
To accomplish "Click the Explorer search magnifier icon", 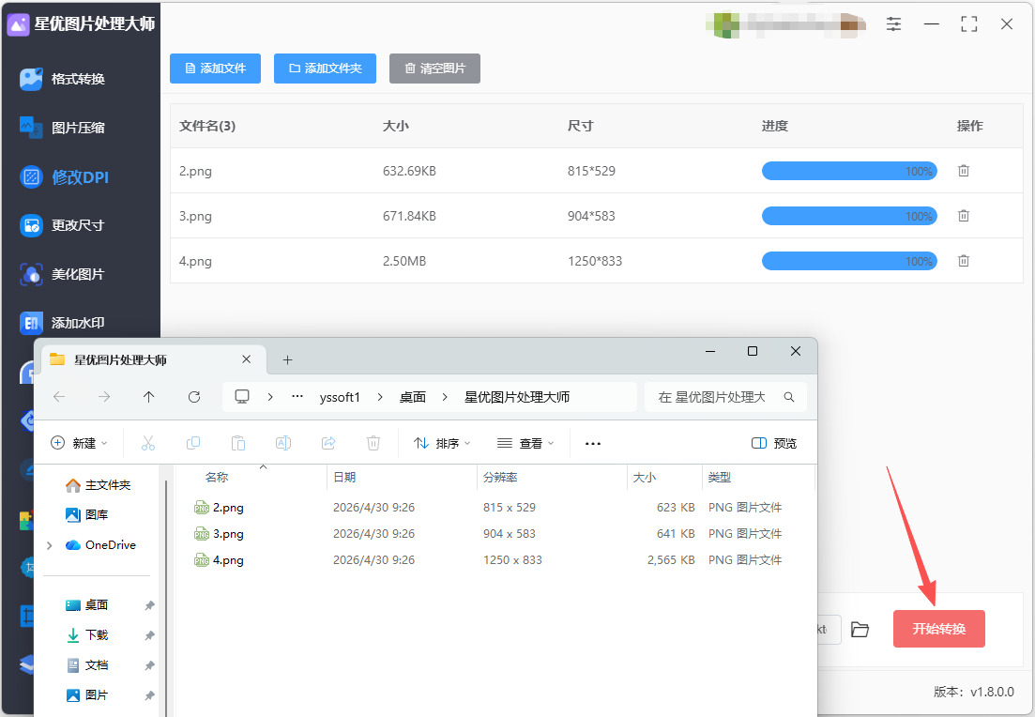I will 789,397.
